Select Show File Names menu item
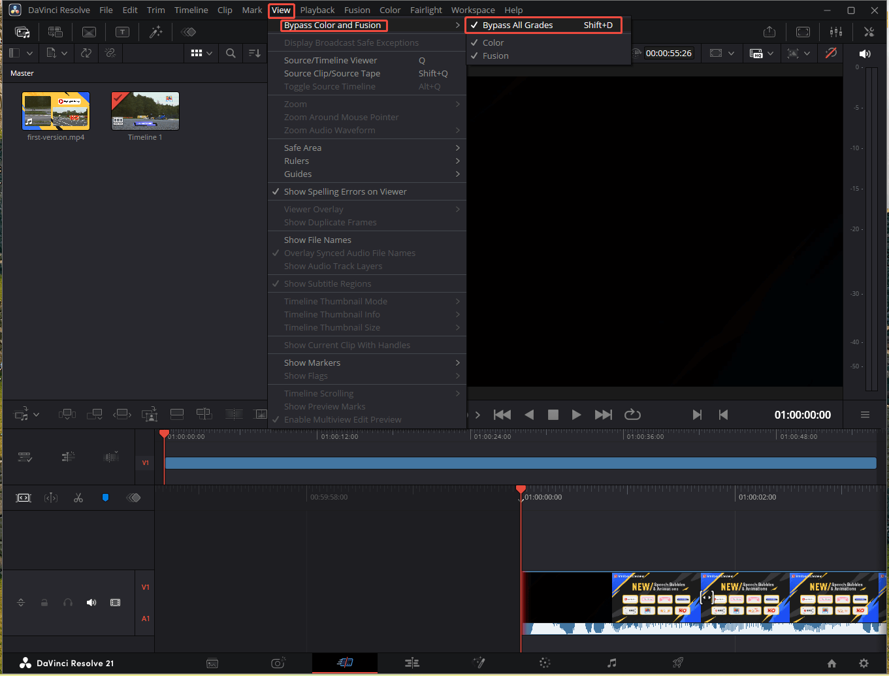The width and height of the screenshot is (889, 676). [367, 240]
